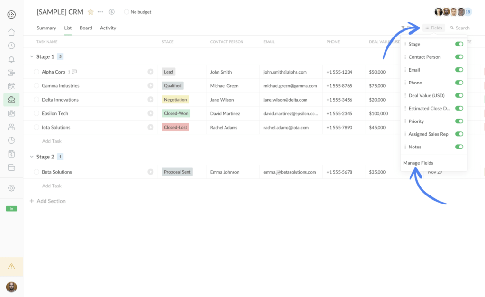Collapse the Stage 1 section
Viewport: 485px width, 297px height.
[32, 56]
